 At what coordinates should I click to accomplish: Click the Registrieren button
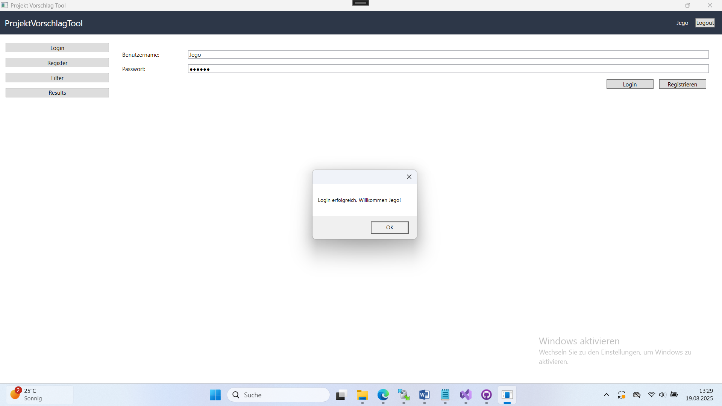coord(682,84)
